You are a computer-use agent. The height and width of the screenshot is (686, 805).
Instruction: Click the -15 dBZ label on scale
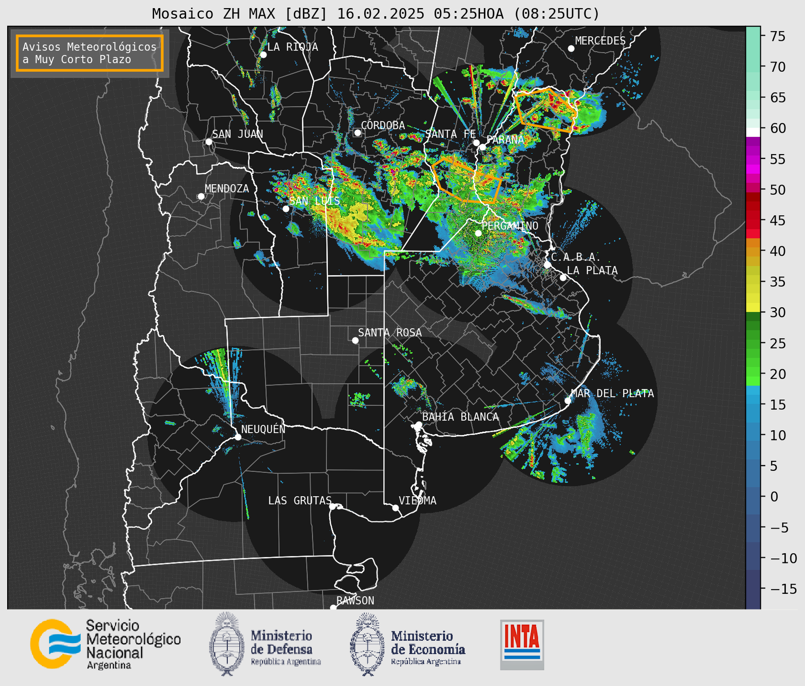point(784,589)
